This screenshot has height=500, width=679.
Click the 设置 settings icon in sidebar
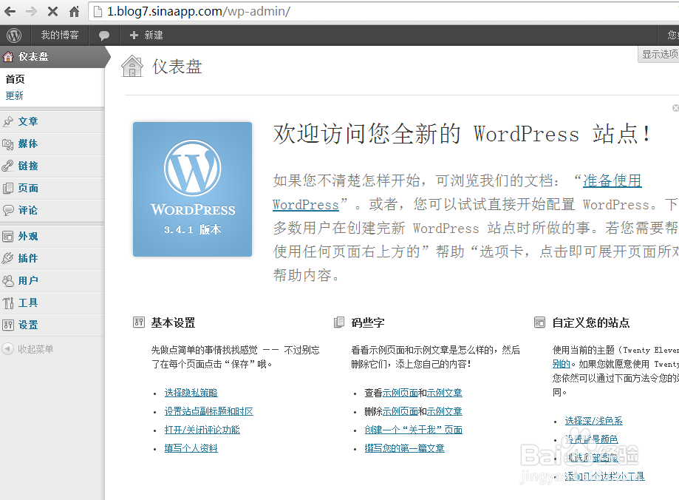(8, 325)
